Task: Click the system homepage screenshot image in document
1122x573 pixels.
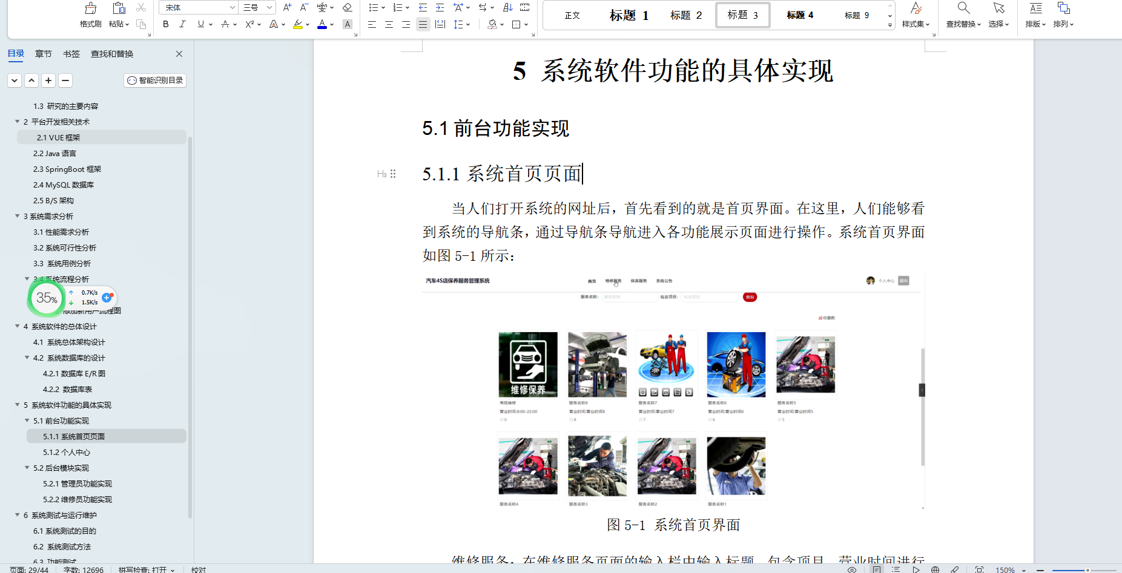Action: 673,392
